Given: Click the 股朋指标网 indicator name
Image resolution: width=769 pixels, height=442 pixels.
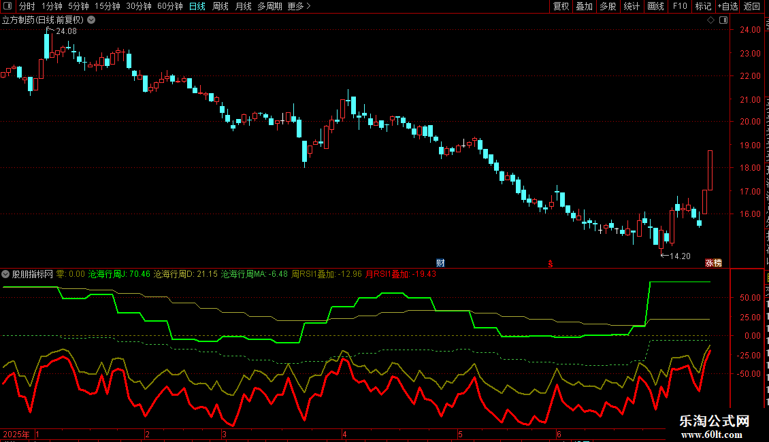Looking at the screenshot, I should point(33,275).
